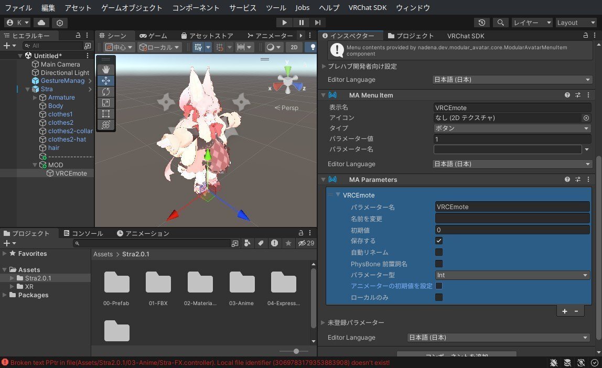Click the 初期値 input field
This screenshot has height=368, width=602.
click(x=512, y=230)
